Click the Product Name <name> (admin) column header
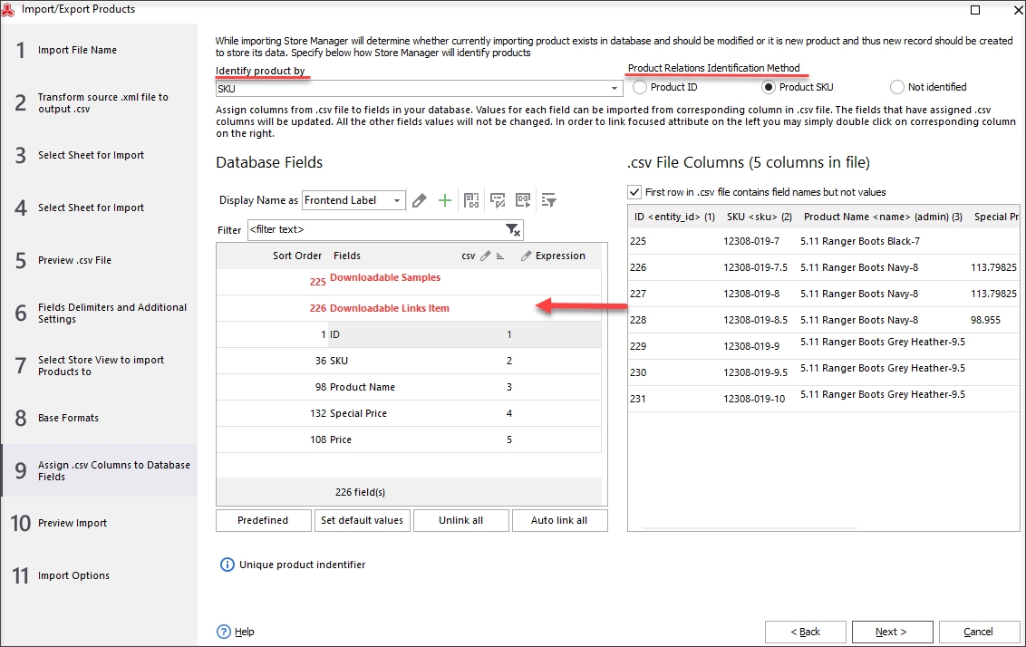This screenshot has width=1026, height=647. tap(883, 217)
